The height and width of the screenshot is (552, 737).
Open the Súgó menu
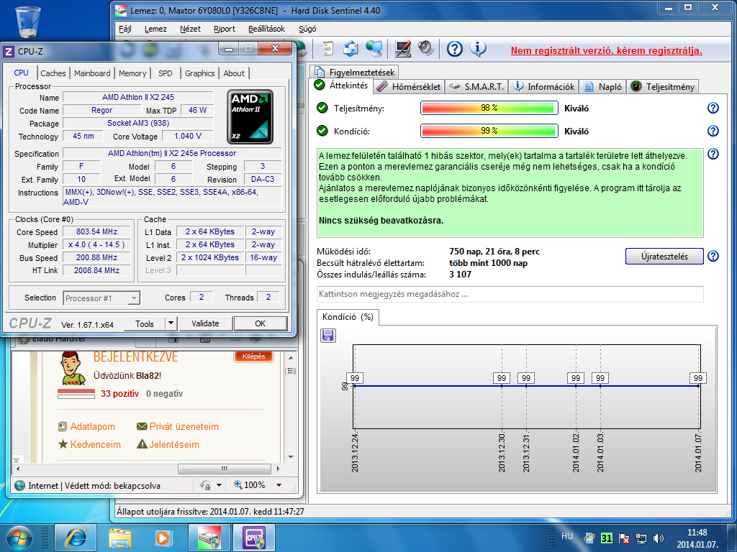tap(307, 29)
